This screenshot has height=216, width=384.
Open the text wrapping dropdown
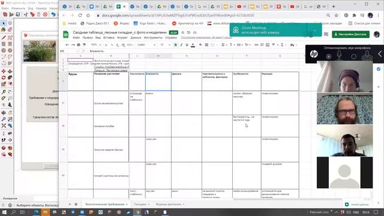239,45
